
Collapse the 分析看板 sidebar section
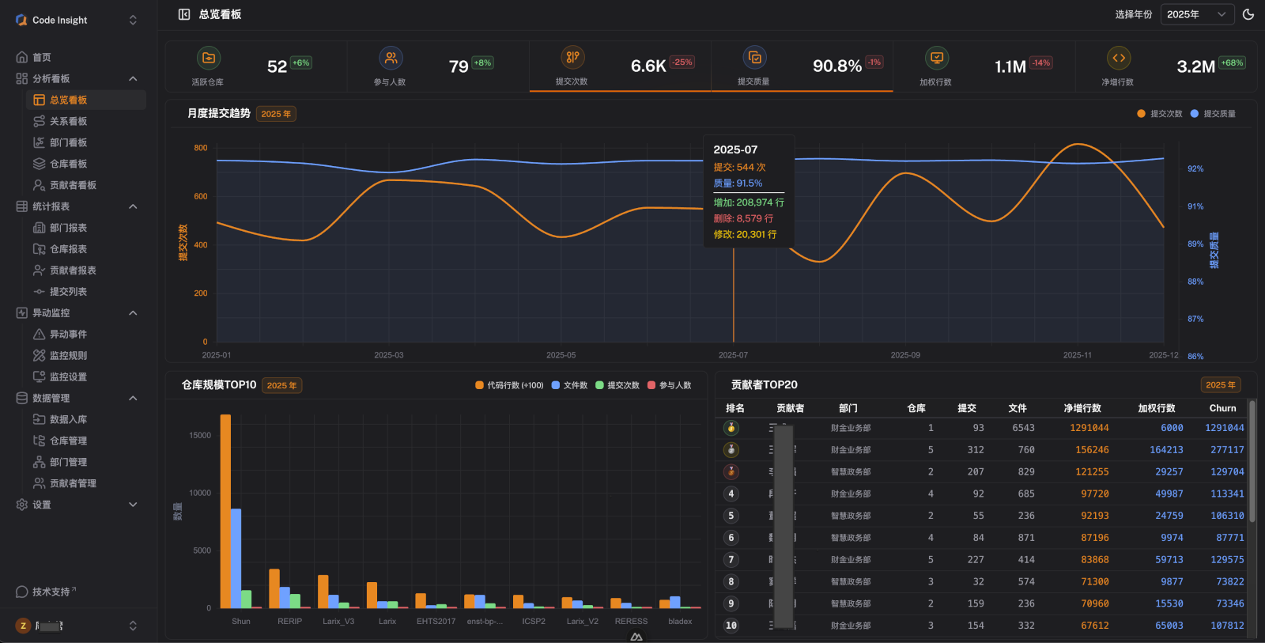pyautogui.click(x=133, y=79)
